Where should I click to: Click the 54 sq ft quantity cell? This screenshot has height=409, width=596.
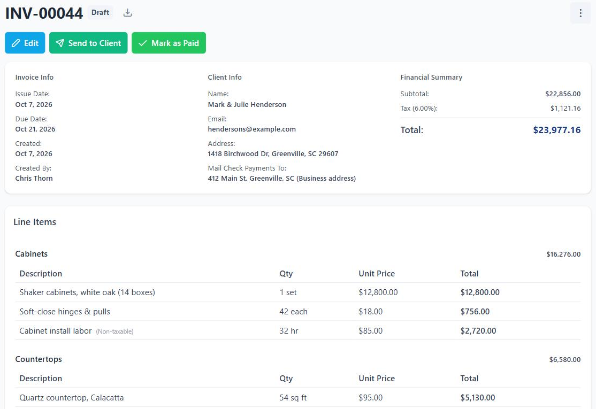(293, 398)
